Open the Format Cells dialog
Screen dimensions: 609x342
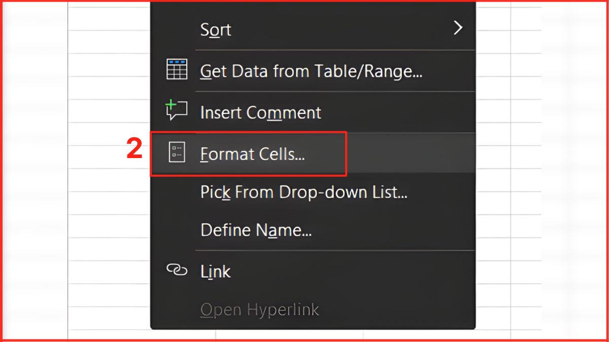(252, 154)
